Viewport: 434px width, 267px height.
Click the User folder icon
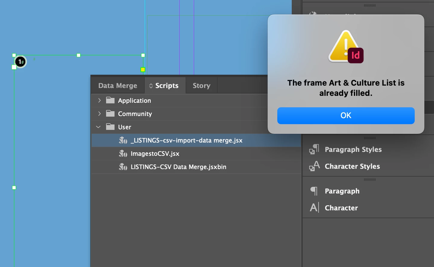click(x=110, y=127)
